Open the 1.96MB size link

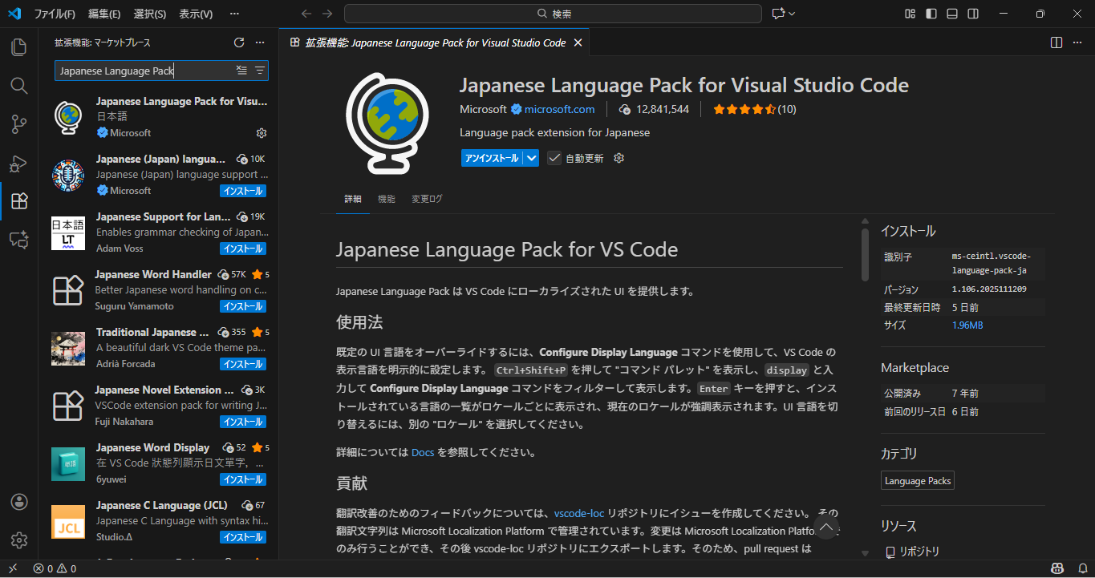click(x=967, y=325)
